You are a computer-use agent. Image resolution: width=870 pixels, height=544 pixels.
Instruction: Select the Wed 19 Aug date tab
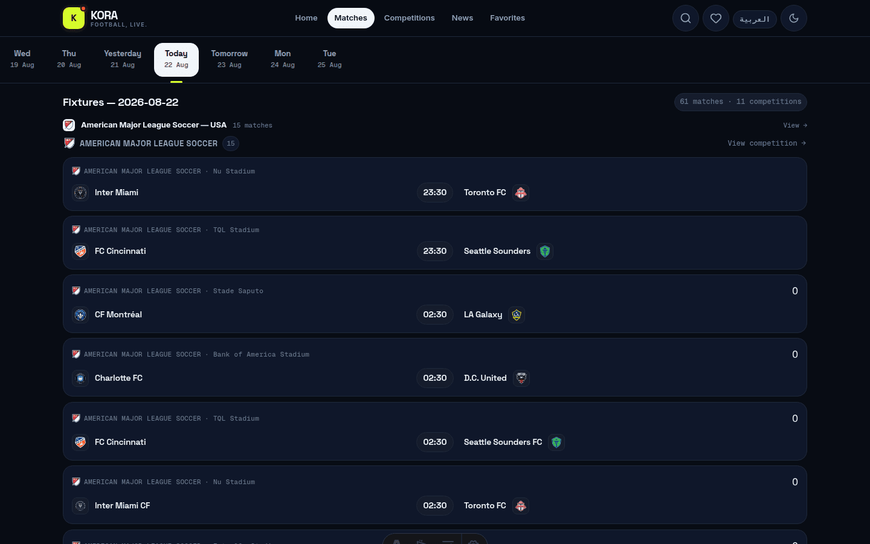click(x=22, y=59)
